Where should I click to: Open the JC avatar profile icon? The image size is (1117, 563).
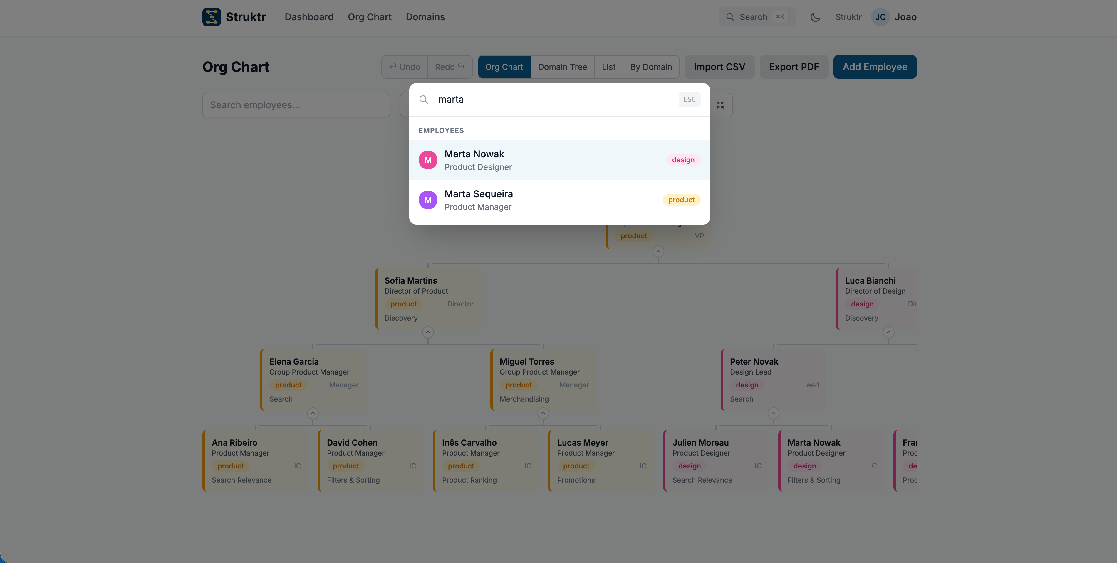pos(880,17)
